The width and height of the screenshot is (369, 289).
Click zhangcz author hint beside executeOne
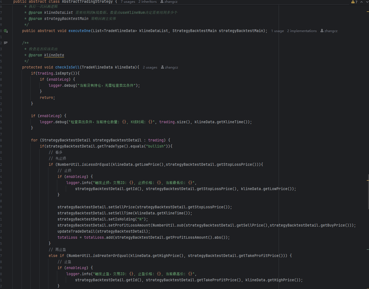click(329, 31)
